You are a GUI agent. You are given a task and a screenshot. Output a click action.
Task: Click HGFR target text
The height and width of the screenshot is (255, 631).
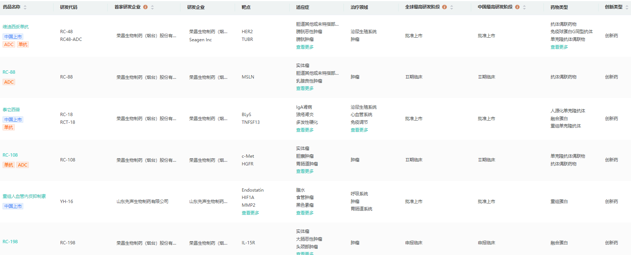coord(248,164)
